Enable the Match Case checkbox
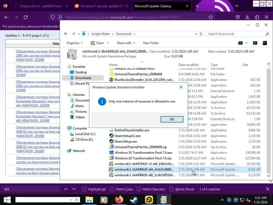Screen dimensions: 273x205 pos(112,189)
